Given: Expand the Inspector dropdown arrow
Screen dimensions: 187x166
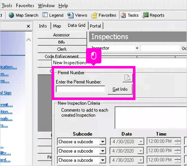Looking at the screenshot, I should pyautogui.click(x=137, y=48).
